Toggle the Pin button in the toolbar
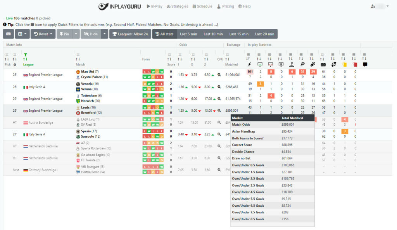 tap(64, 34)
